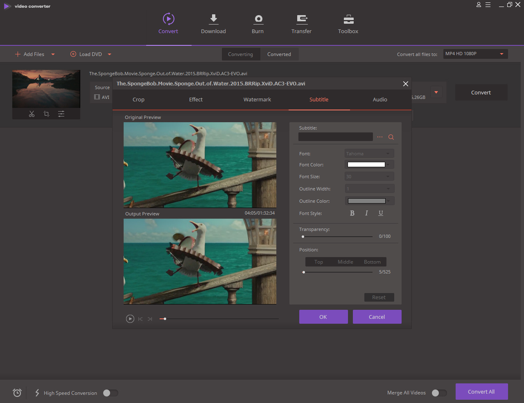Jump to next frame in preview

pyautogui.click(x=150, y=319)
